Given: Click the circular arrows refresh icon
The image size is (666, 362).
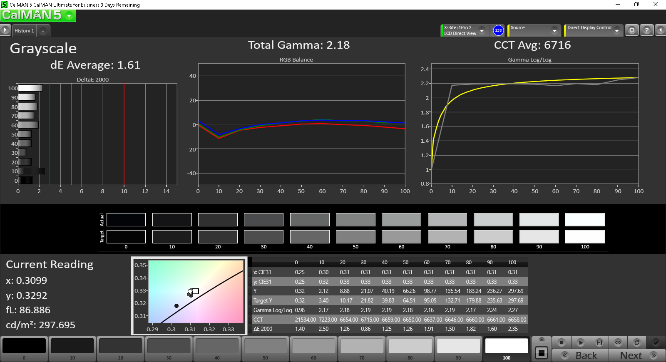Looking at the screenshot, I should (636, 342).
